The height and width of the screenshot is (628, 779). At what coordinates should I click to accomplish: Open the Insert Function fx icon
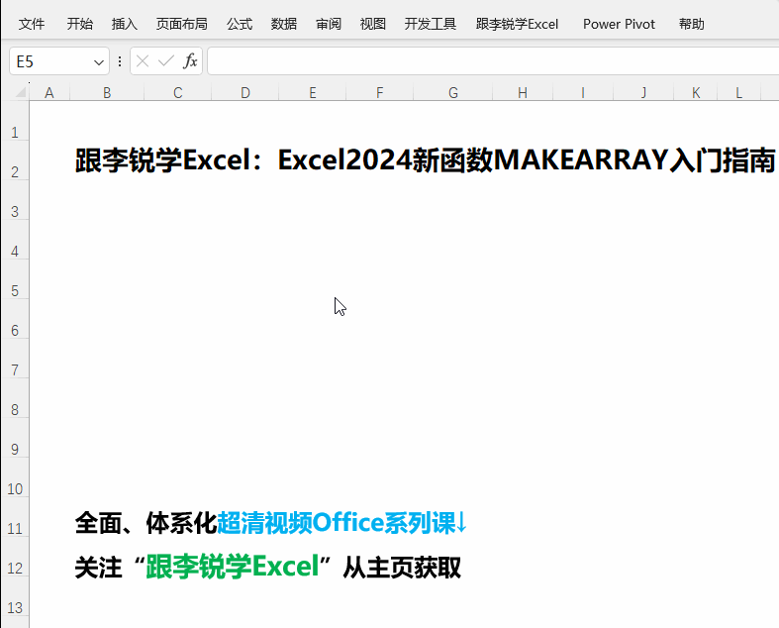pos(190,61)
